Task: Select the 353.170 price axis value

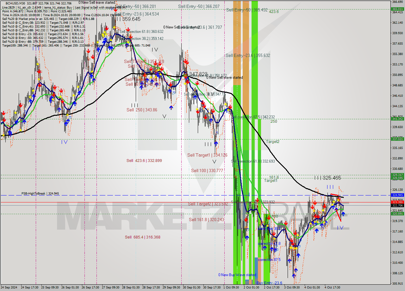Action: pos(397,64)
